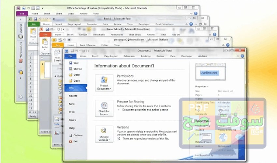The width and height of the screenshot is (277, 163).
Task: Click Outlook help icon
Action: [x=228, y=45]
